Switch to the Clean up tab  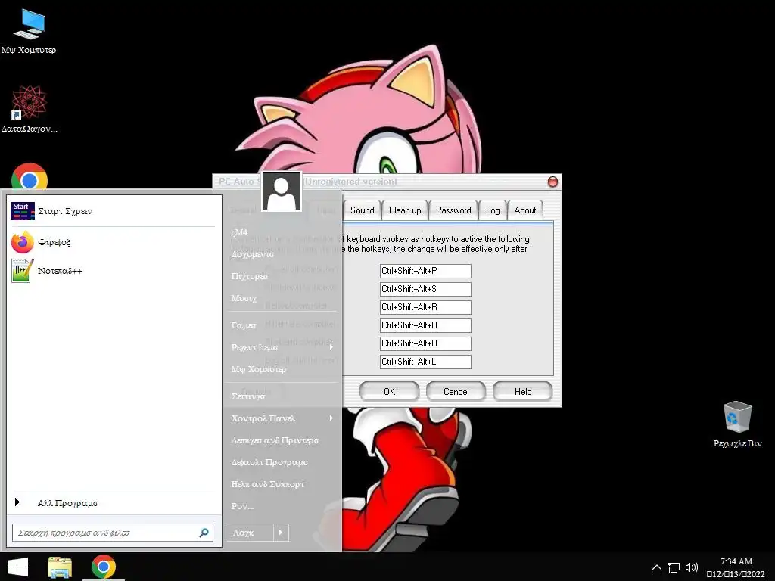point(405,210)
